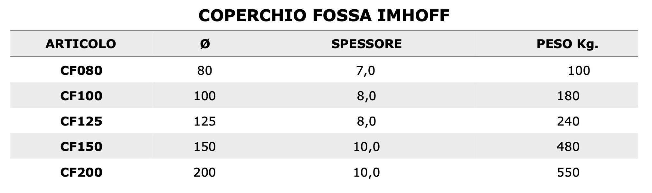Click weight value 100 for CF080

click(x=579, y=70)
